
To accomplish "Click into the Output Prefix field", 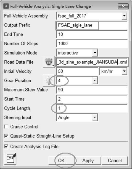I will [77, 25].
